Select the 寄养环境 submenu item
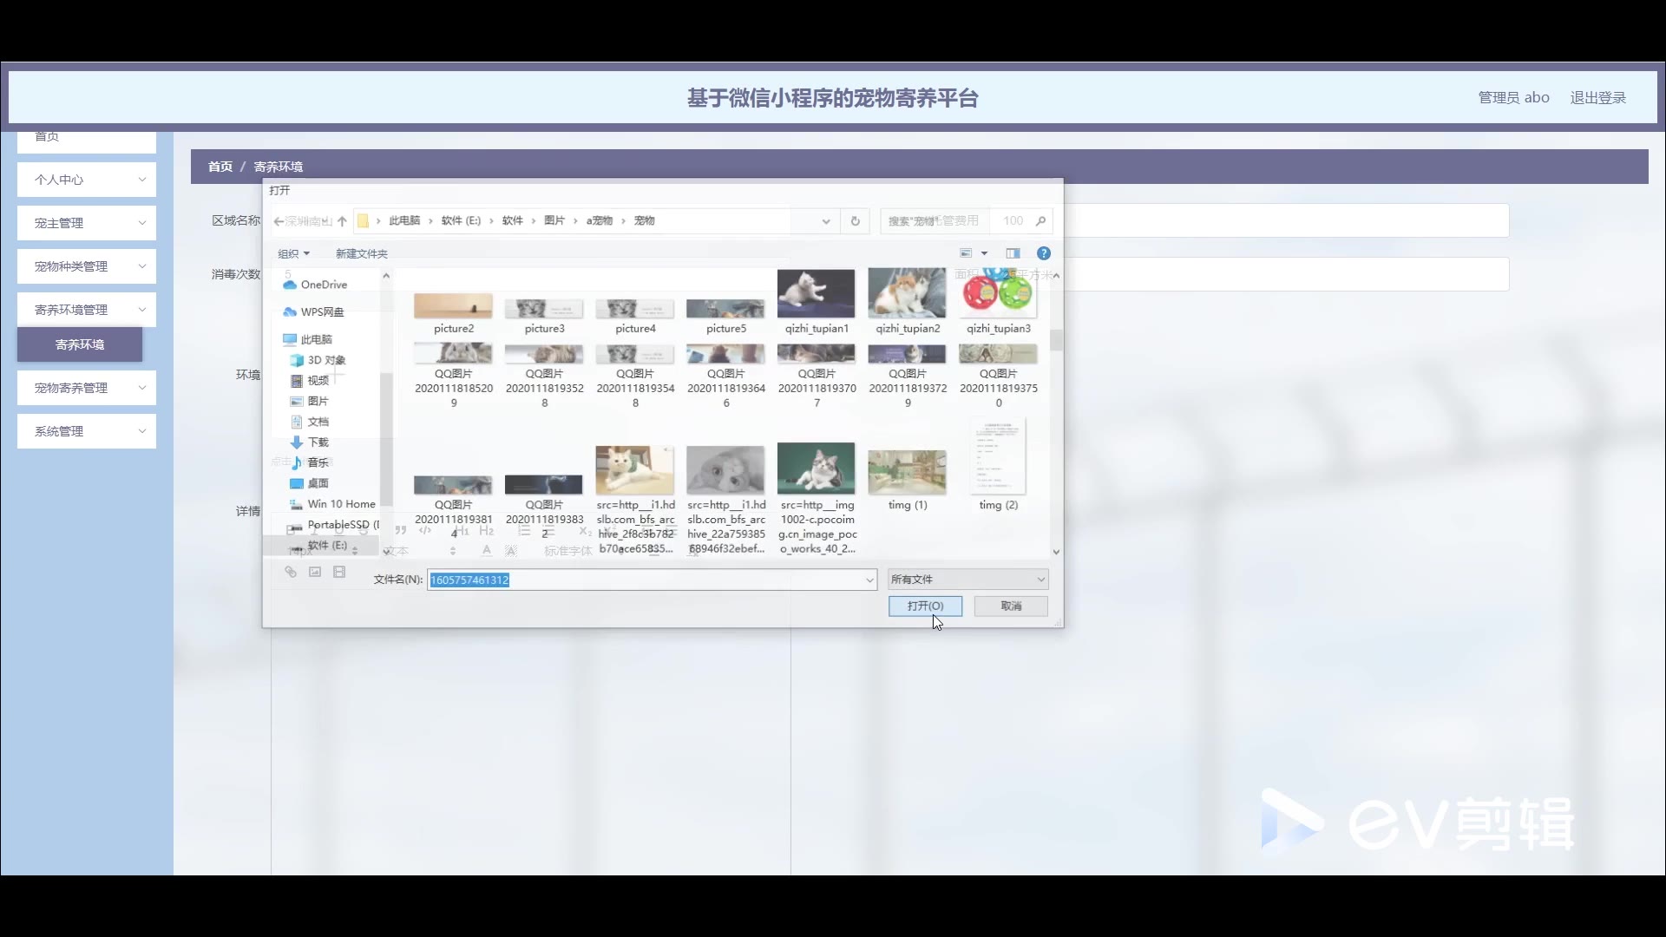Image resolution: width=1666 pixels, height=937 pixels. pyautogui.click(x=80, y=344)
